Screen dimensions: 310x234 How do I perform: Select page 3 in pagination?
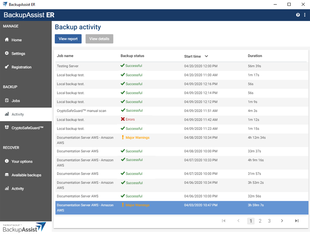(x=269, y=221)
